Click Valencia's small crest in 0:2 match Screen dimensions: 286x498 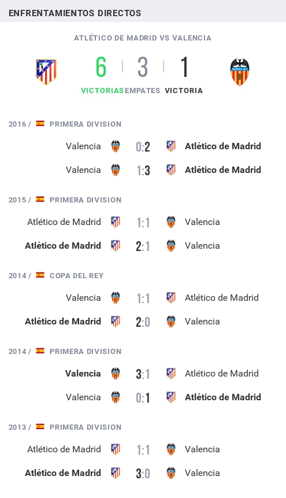(116, 146)
